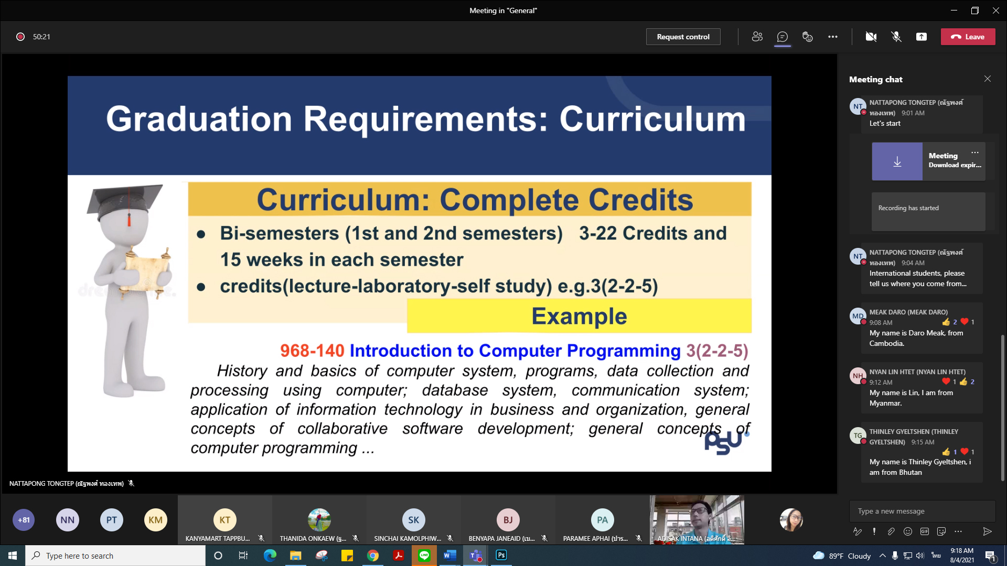Open Cortana circle icon
The height and width of the screenshot is (566, 1007).
(218, 556)
